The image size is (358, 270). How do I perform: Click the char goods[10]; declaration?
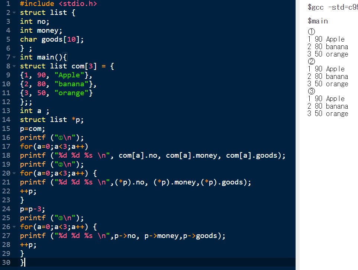point(52,39)
